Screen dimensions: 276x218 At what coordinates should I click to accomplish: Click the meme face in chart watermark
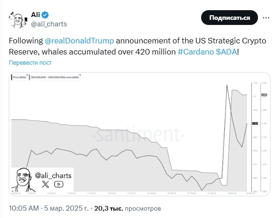pyautogui.click(x=23, y=180)
